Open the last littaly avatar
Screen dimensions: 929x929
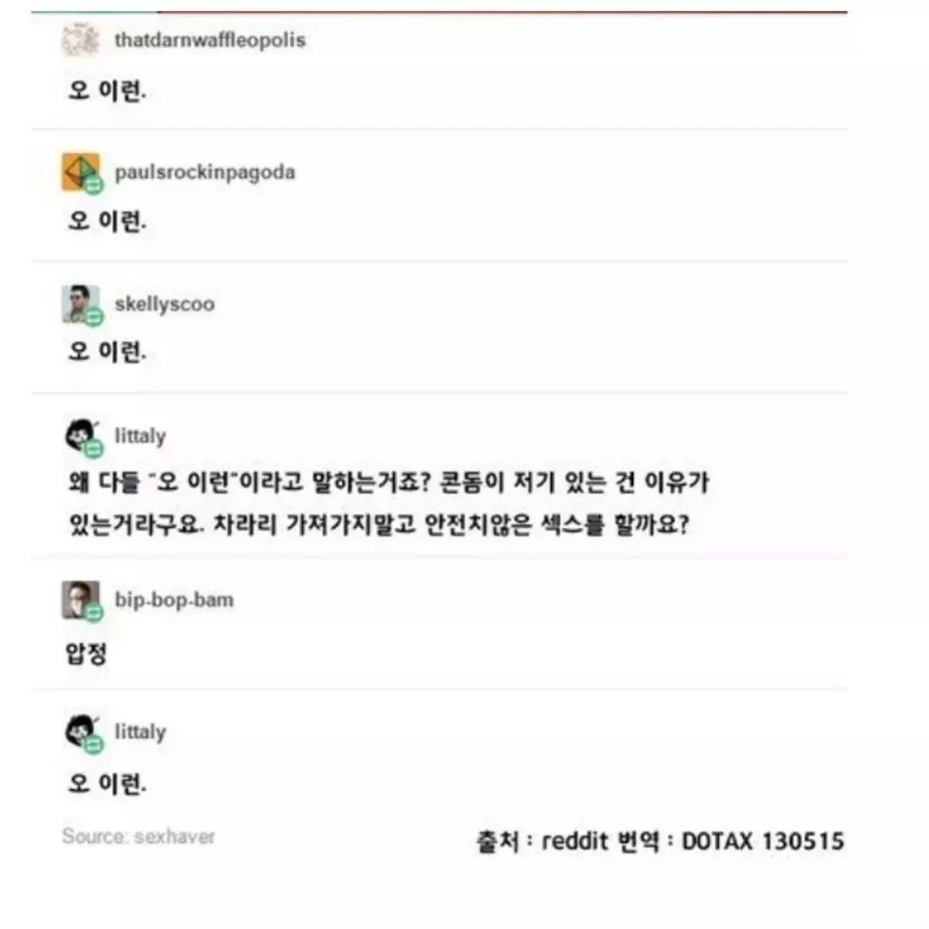(82, 732)
